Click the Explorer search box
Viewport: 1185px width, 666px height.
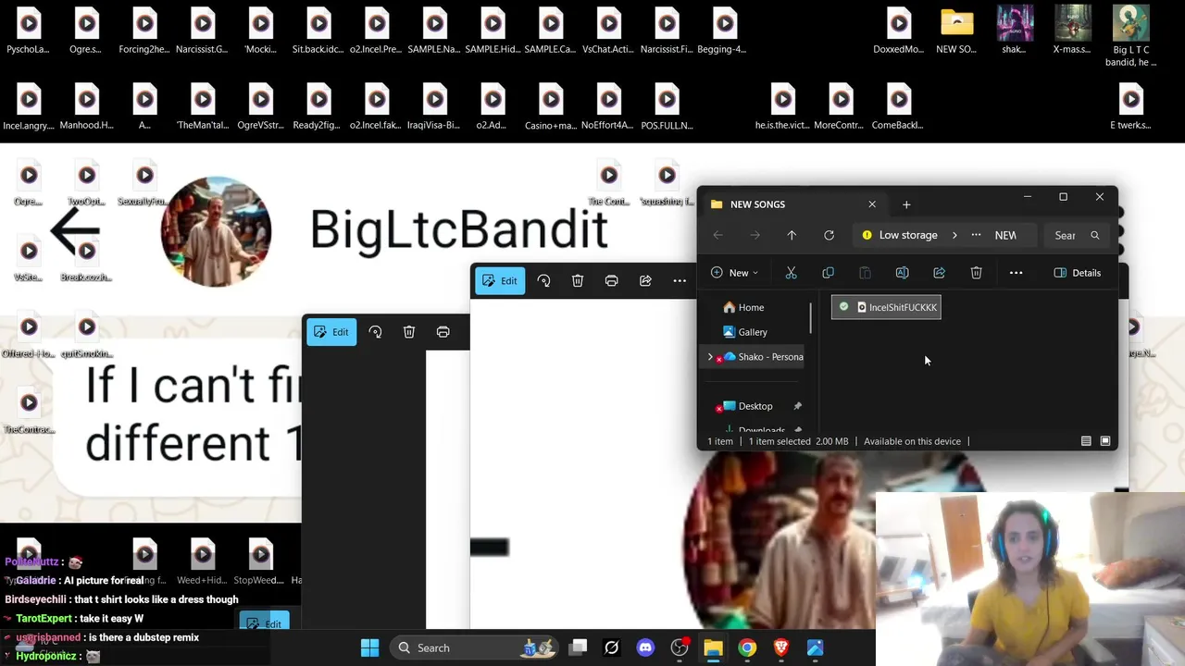(x=1076, y=235)
